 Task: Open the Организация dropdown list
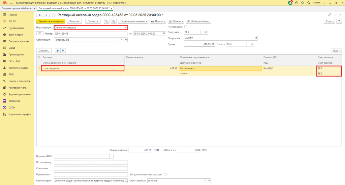coord(122,40)
